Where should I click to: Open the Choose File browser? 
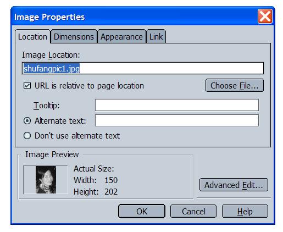[x=235, y=85]
